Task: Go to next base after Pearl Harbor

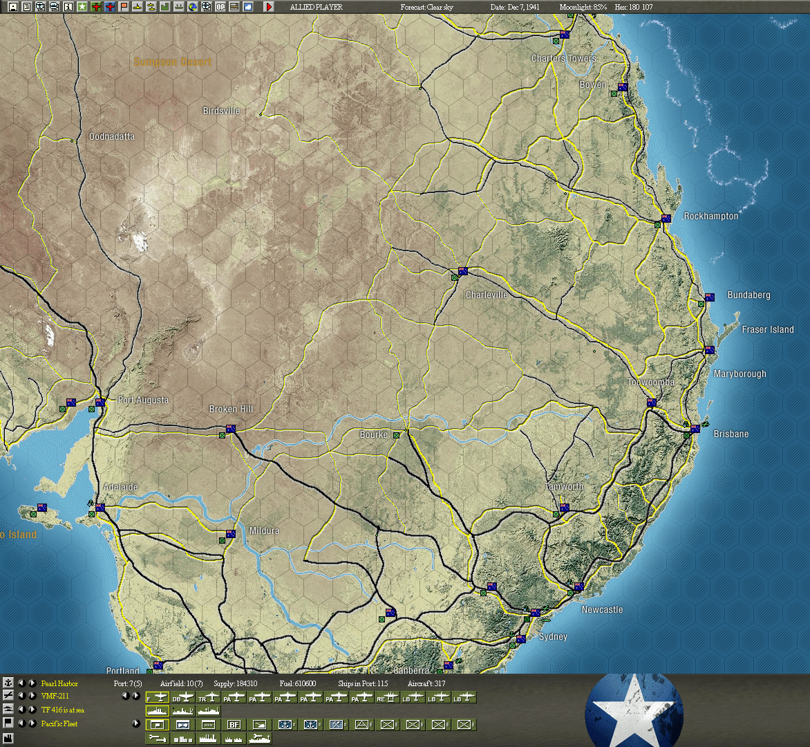Action: point(32,683)
